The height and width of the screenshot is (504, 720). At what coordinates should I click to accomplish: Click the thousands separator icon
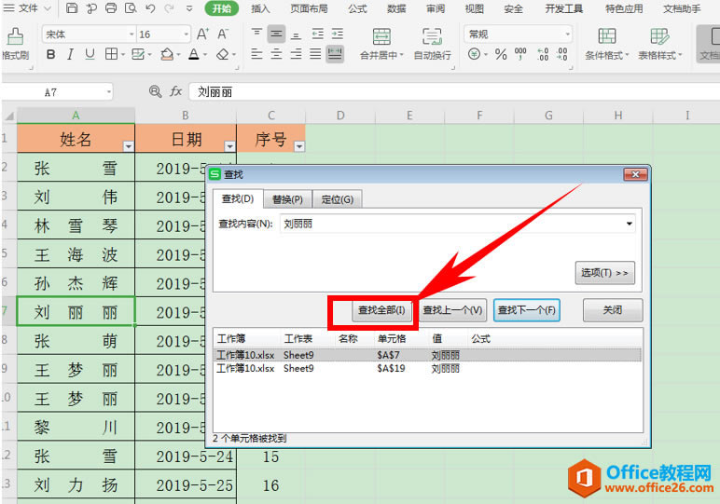(520, 54)
